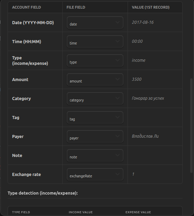Click the 'Гонорар за успех' category value
This screenshot has height=216, width=194.
(148, 98)
